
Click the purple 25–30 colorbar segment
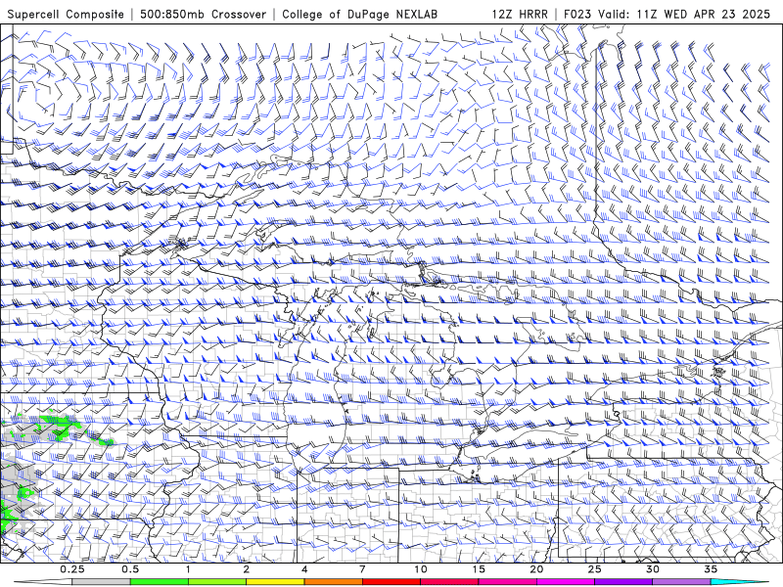623,582
